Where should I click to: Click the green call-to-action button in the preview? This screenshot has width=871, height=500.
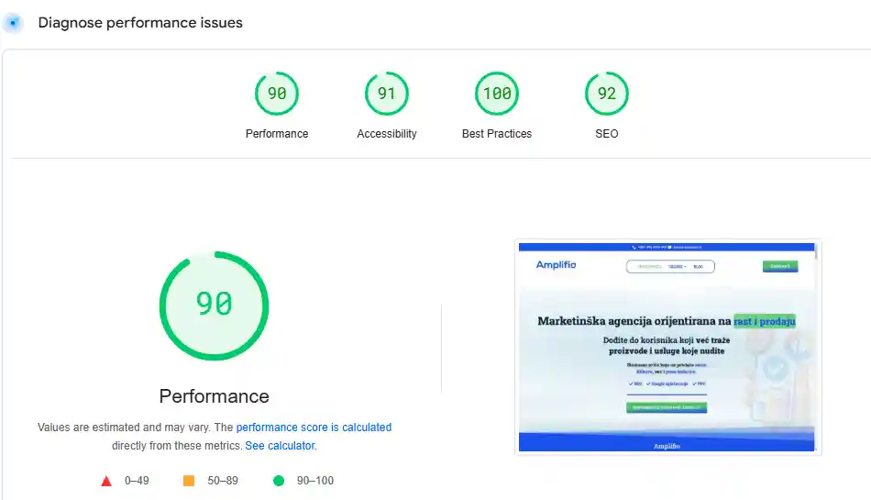[667, 407]
